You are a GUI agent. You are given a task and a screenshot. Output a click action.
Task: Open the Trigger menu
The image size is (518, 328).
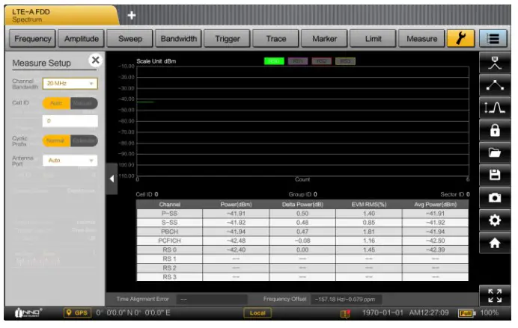pyautogui.click(x=228, y=39)
